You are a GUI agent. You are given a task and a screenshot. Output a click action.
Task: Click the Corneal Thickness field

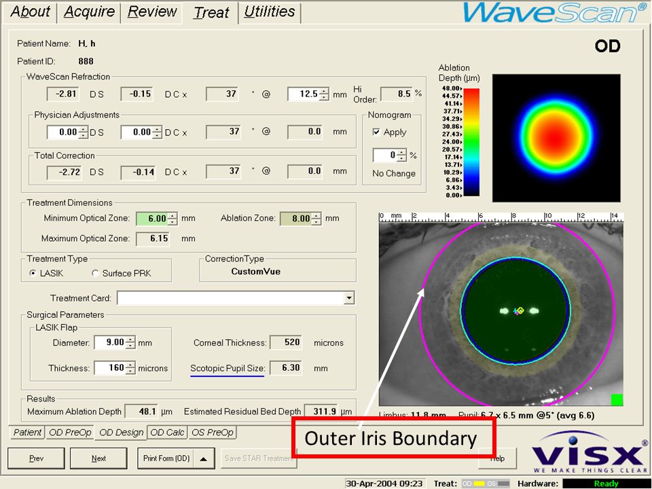click(286, 342)
